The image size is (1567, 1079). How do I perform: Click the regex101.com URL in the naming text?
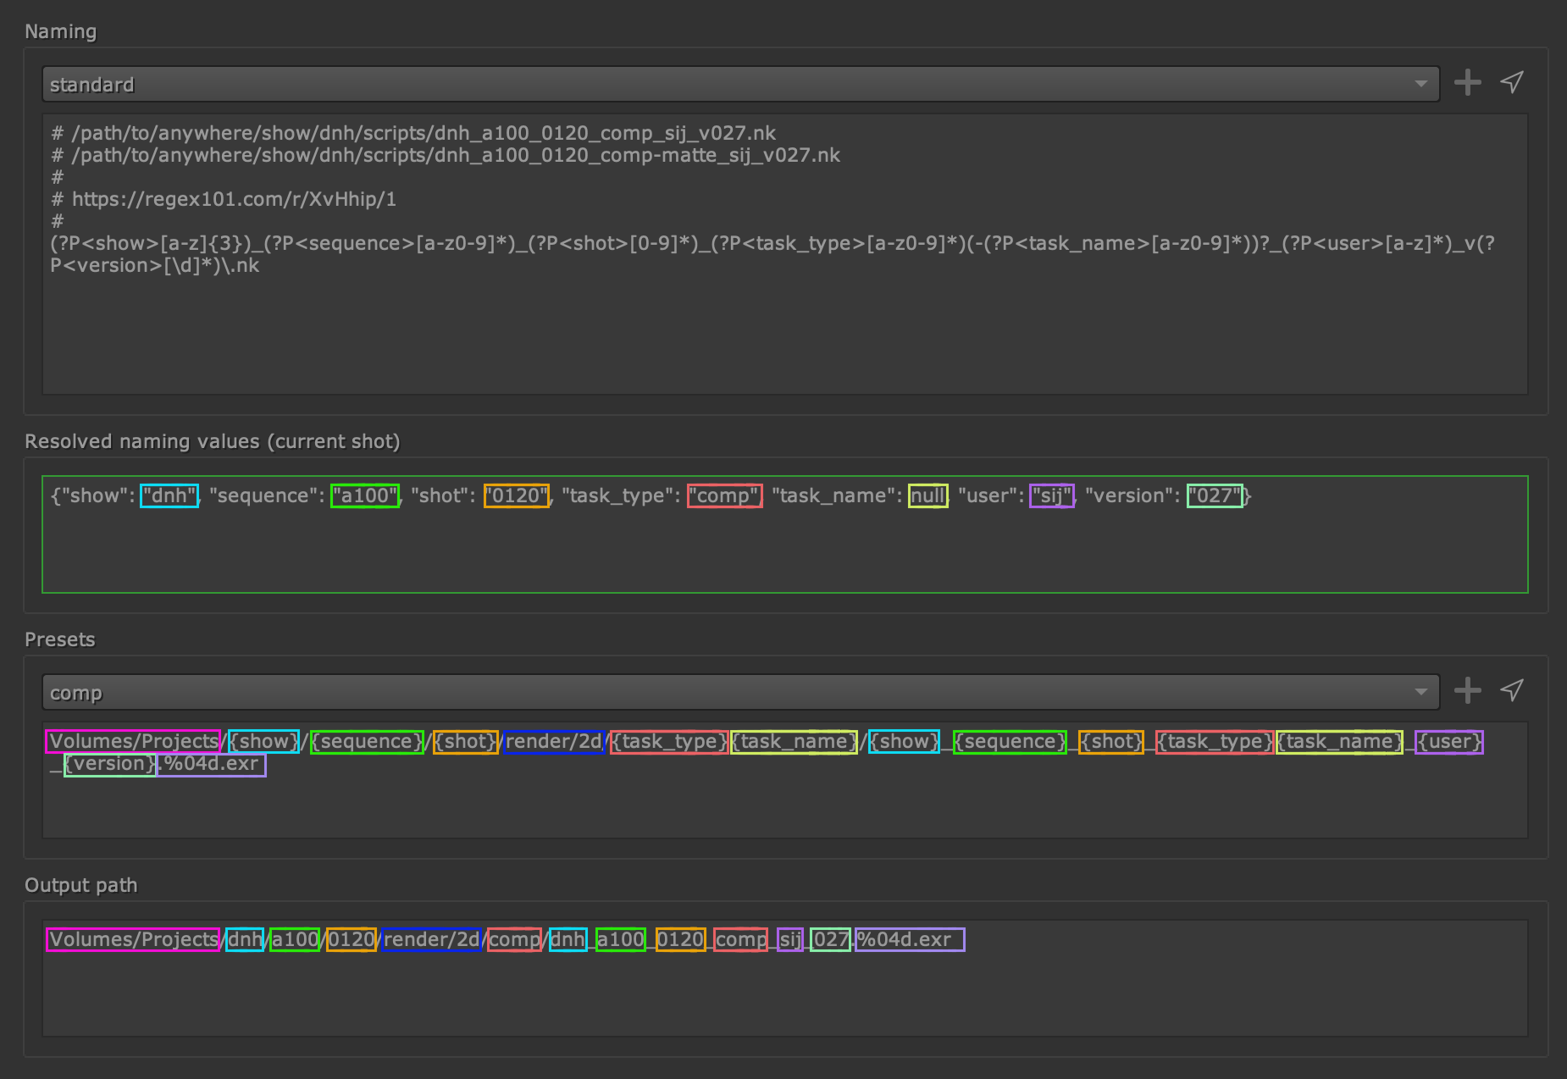click(x=234, y=199)
